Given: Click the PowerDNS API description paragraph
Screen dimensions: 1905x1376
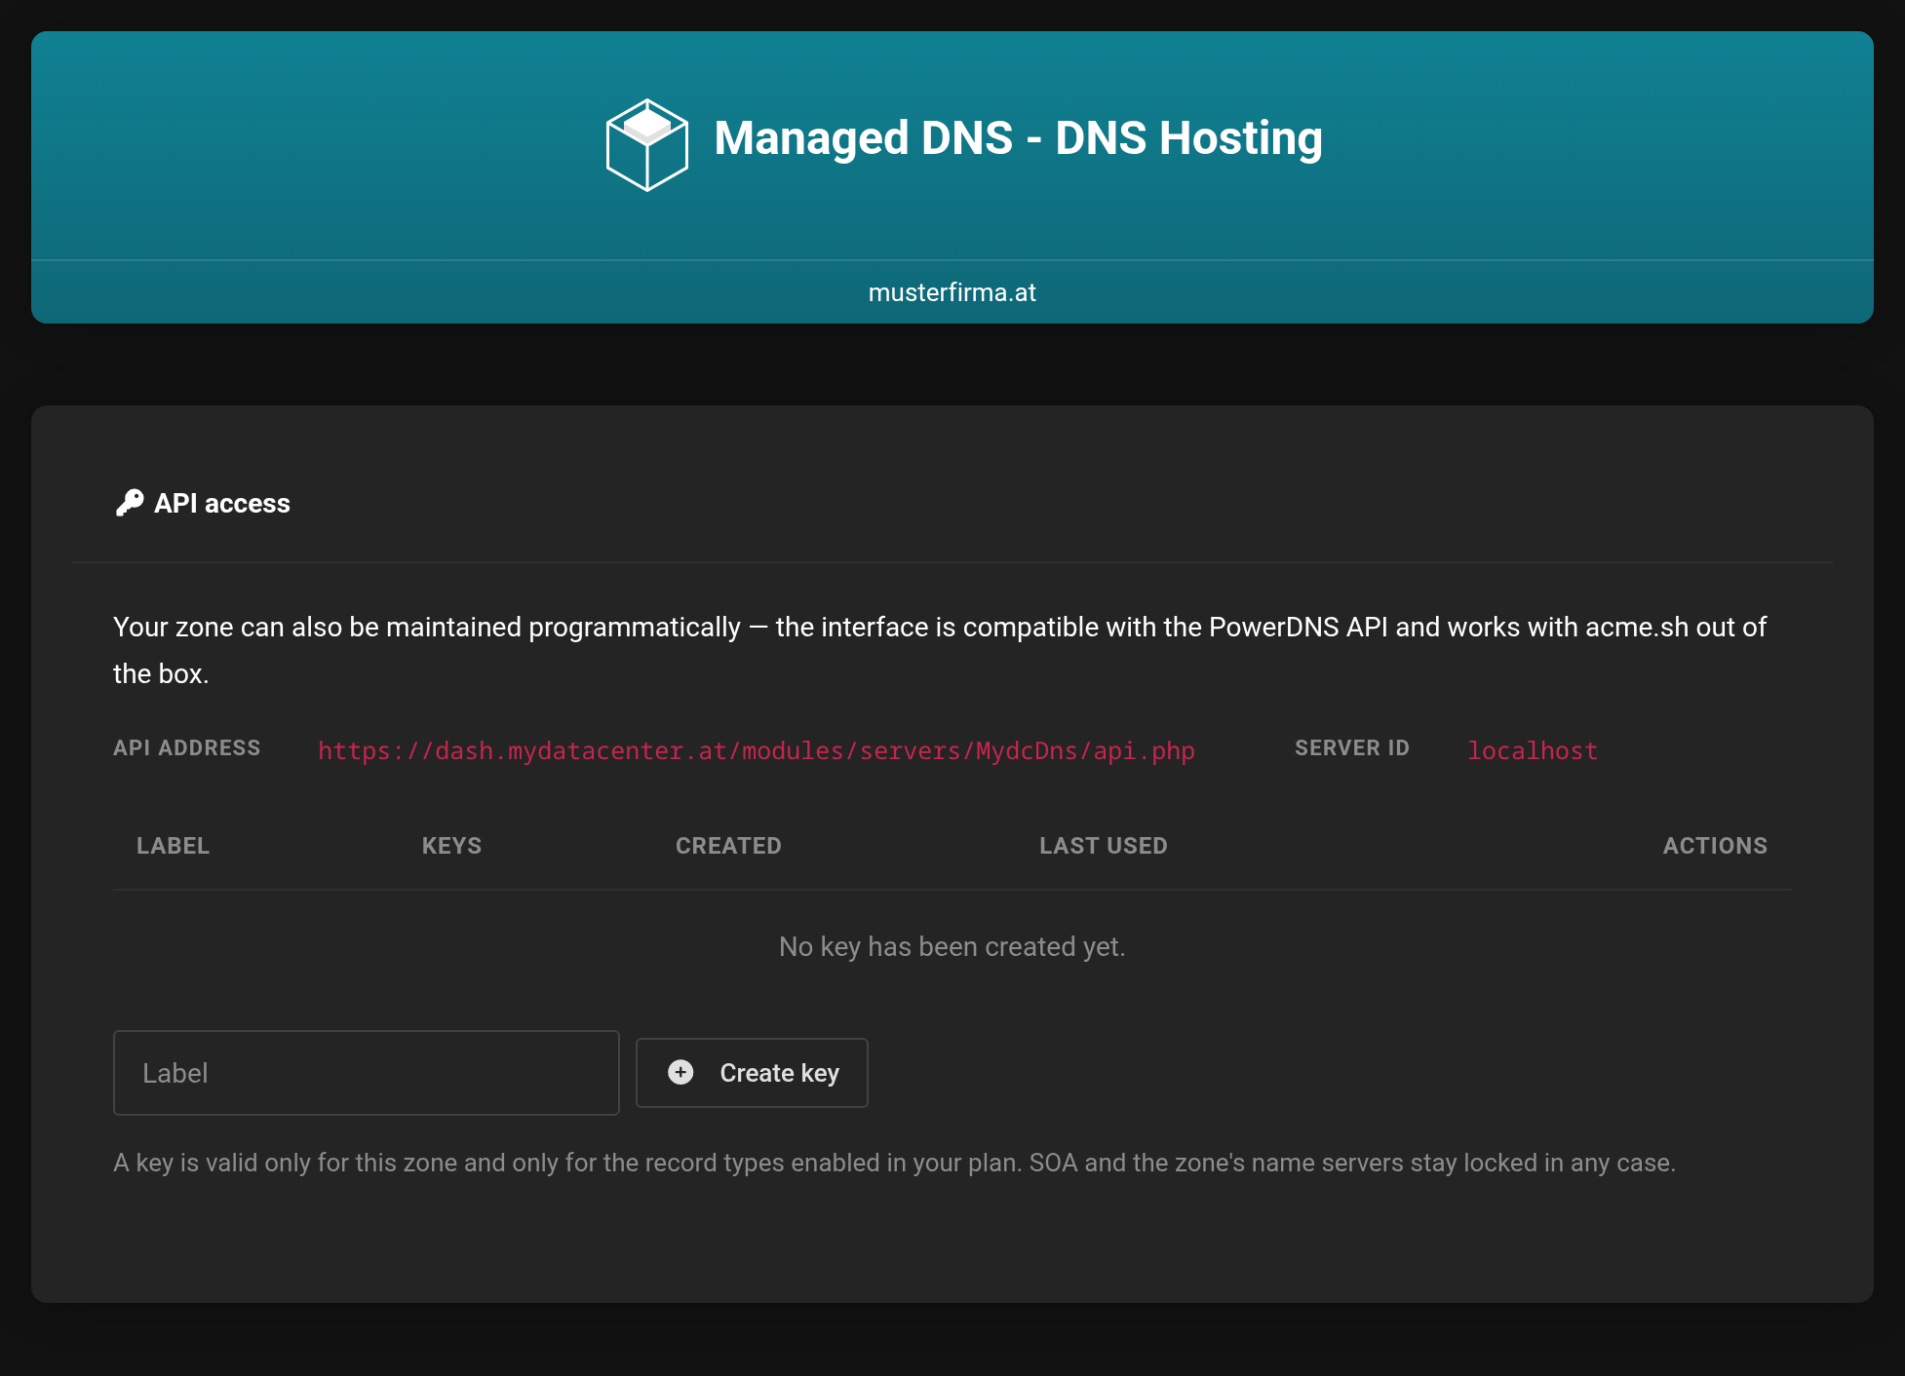Looking at the screenshot, I should point(940,650).
